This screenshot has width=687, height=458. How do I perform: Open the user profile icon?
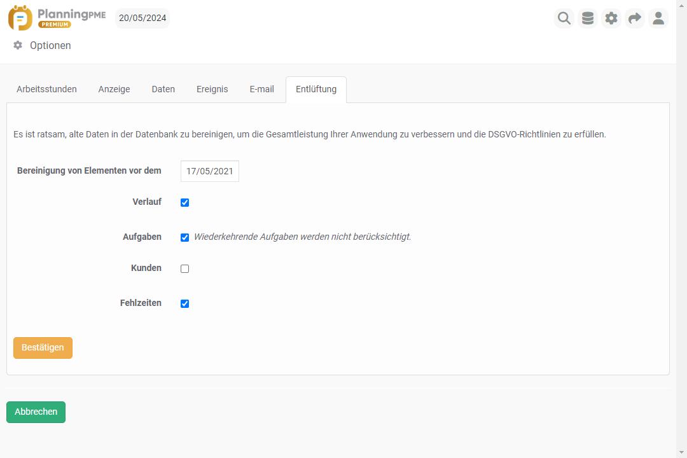658,18
